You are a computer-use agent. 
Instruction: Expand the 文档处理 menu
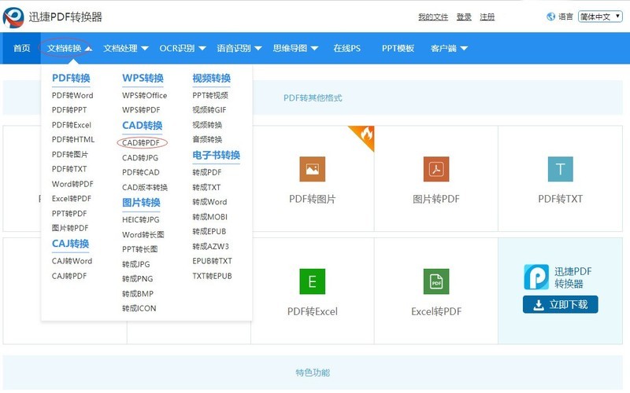[x=126, y=48]
